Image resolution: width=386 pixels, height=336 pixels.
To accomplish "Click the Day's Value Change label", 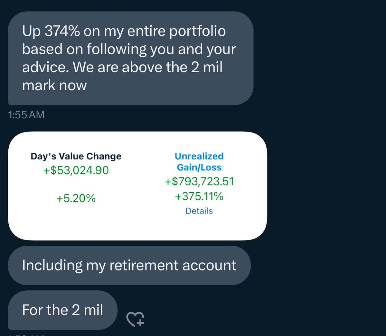I will coord(76,156).
